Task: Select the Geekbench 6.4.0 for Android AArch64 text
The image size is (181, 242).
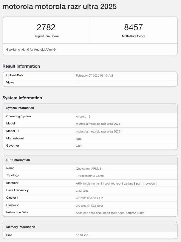Action: click(31, 50)
